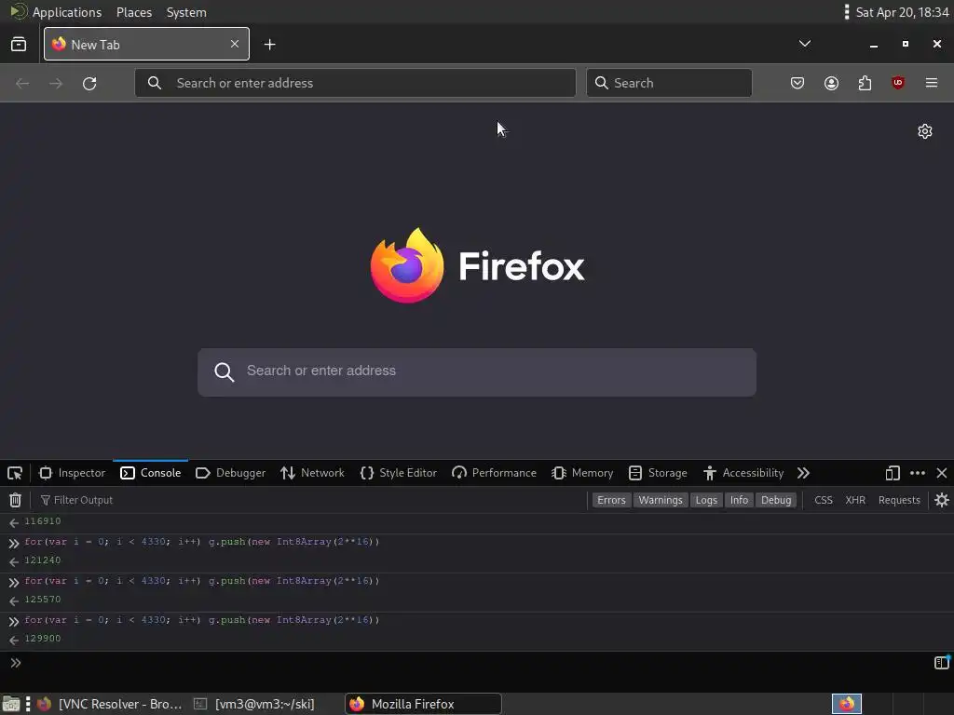Open the Network tab

pos(313,473)
